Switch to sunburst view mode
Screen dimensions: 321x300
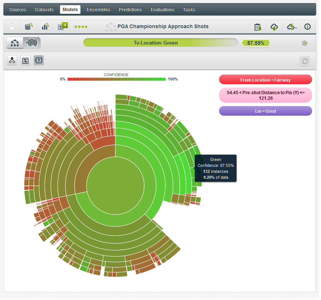tap(32, 43)
